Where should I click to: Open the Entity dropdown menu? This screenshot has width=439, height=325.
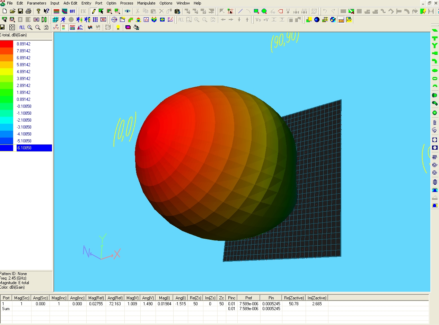86,3
